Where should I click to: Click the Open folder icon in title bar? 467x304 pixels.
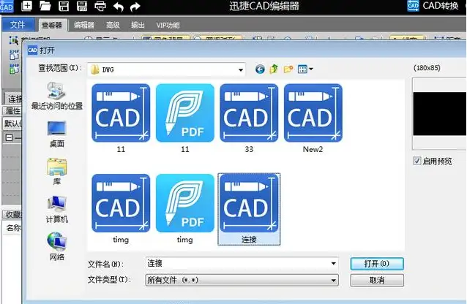tap(45, 6)
